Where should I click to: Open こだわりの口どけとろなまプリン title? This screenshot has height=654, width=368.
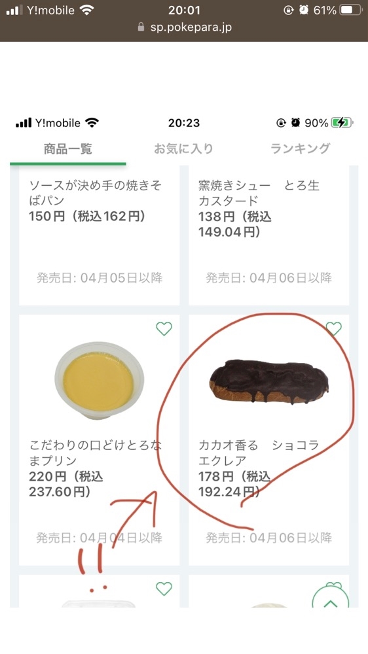click(95, 453)
